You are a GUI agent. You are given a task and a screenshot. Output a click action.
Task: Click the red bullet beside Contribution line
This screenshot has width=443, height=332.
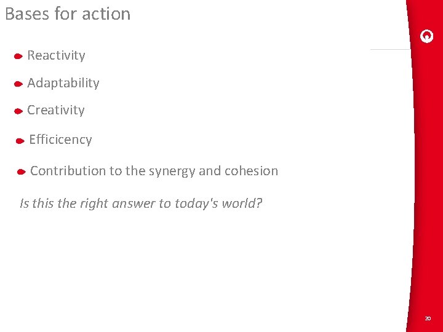[22, 172]
